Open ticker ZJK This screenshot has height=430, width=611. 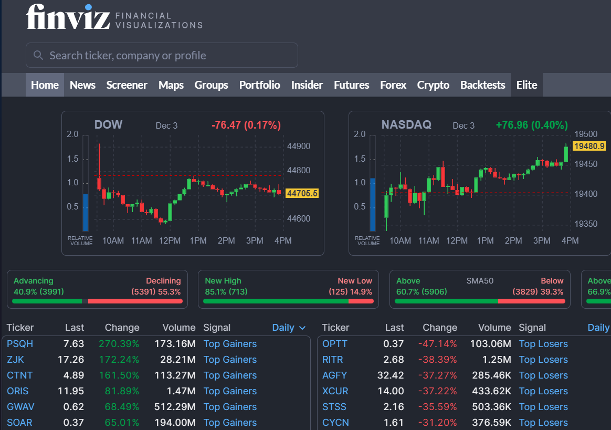16,360
